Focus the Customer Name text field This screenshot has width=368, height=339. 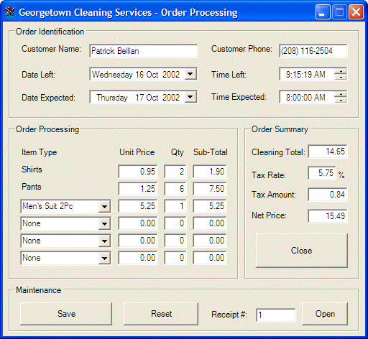tap(144, 51)
